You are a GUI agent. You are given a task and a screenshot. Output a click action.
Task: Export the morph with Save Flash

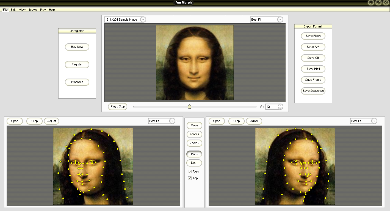313,36
